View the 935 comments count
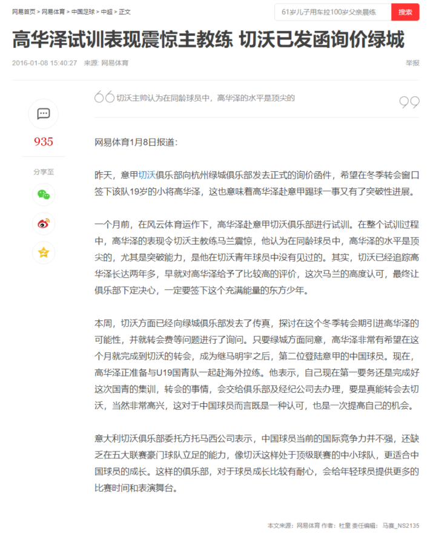This screenshot has height=543, width=436. (x=44, y=142)
